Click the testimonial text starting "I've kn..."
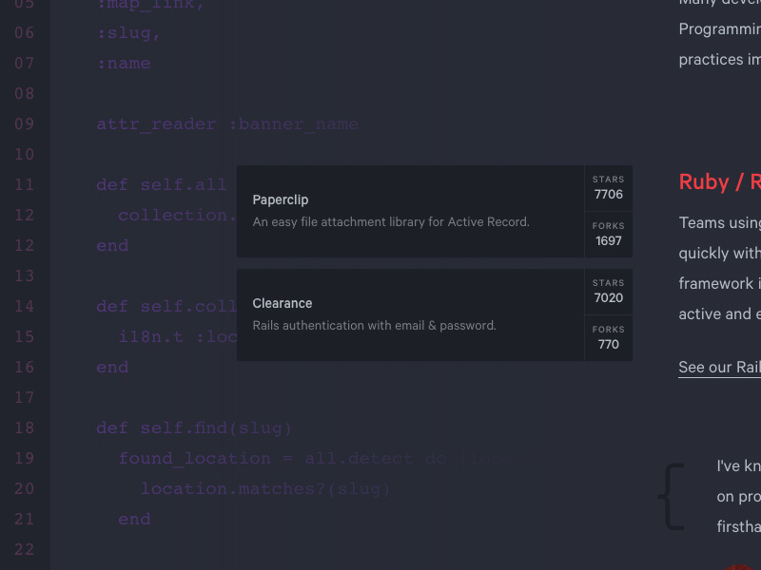Image resolution: width=761 pixels, height=570 pixels. pos(739,495)
